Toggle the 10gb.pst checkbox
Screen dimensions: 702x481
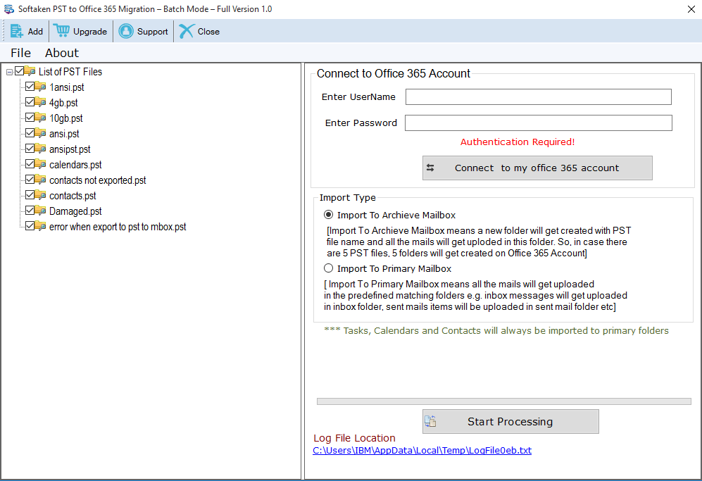click(x=30, y=118)
